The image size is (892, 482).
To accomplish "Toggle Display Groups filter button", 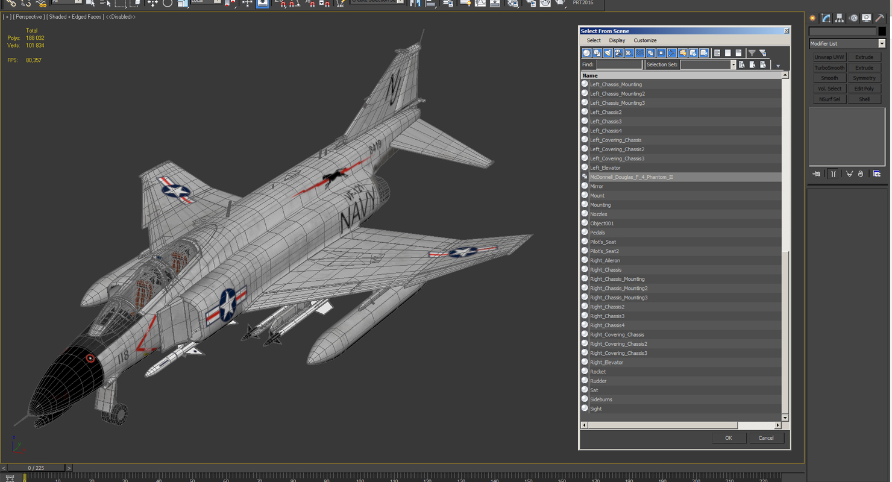I will pos(650,53).
